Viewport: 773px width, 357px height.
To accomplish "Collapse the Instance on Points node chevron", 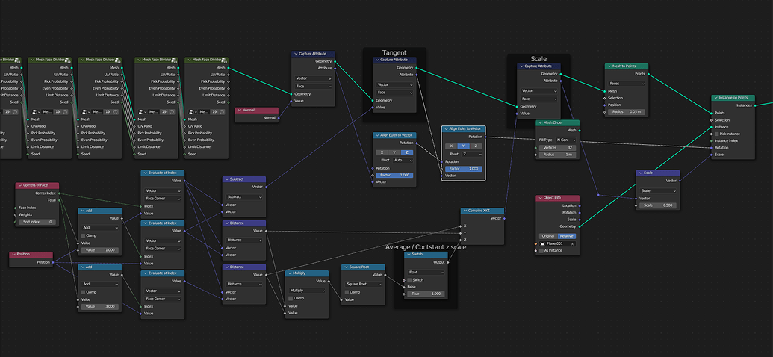I will coord(715,98).
